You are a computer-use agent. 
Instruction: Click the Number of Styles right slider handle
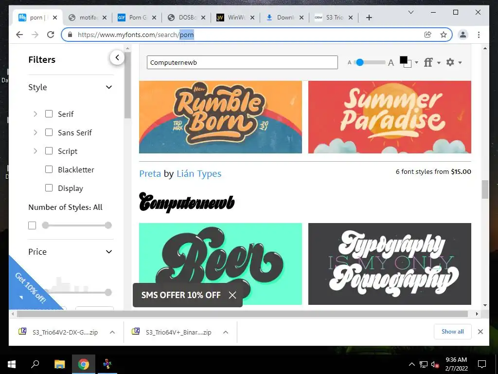click(108, 225)
